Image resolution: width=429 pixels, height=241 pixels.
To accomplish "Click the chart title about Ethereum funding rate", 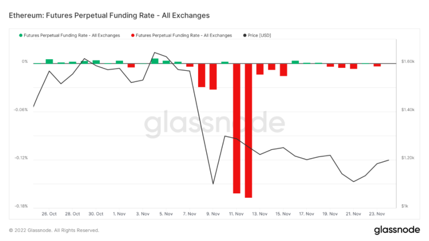I will pos(109,15).
